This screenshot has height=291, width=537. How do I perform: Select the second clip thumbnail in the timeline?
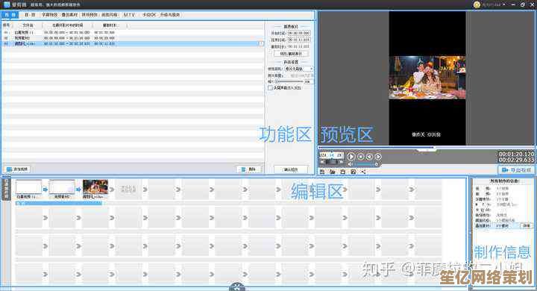62,187
